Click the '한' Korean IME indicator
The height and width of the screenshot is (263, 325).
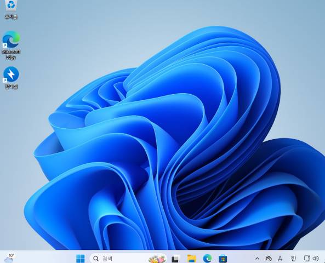coord(293,259)
